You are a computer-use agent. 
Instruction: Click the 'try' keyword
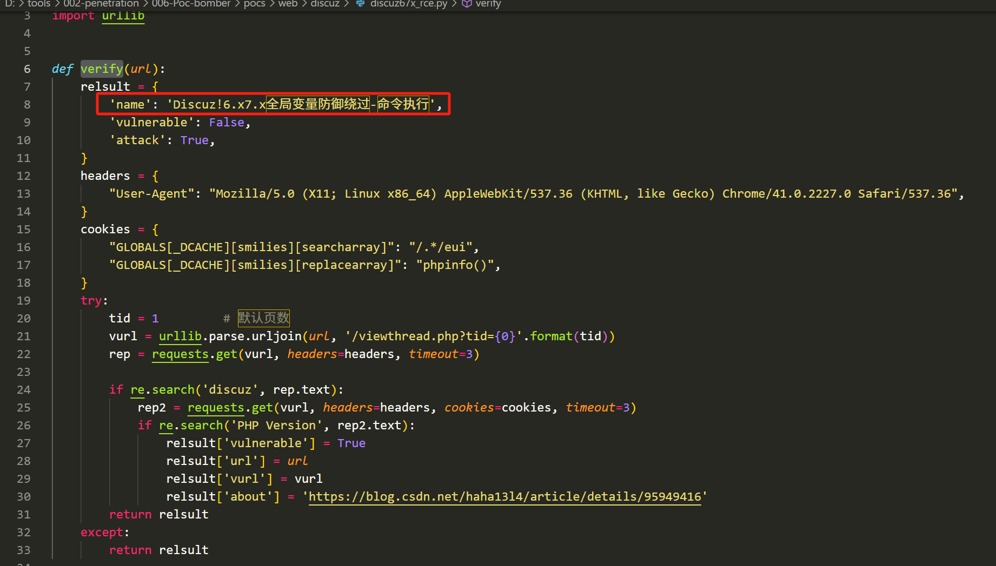(x=91, y=301)
